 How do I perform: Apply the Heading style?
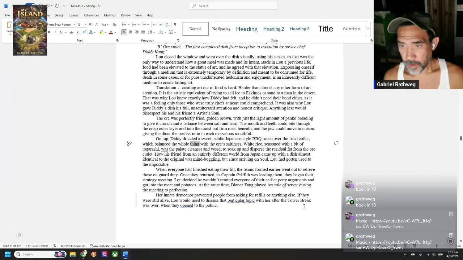click(x=247, y=29)
